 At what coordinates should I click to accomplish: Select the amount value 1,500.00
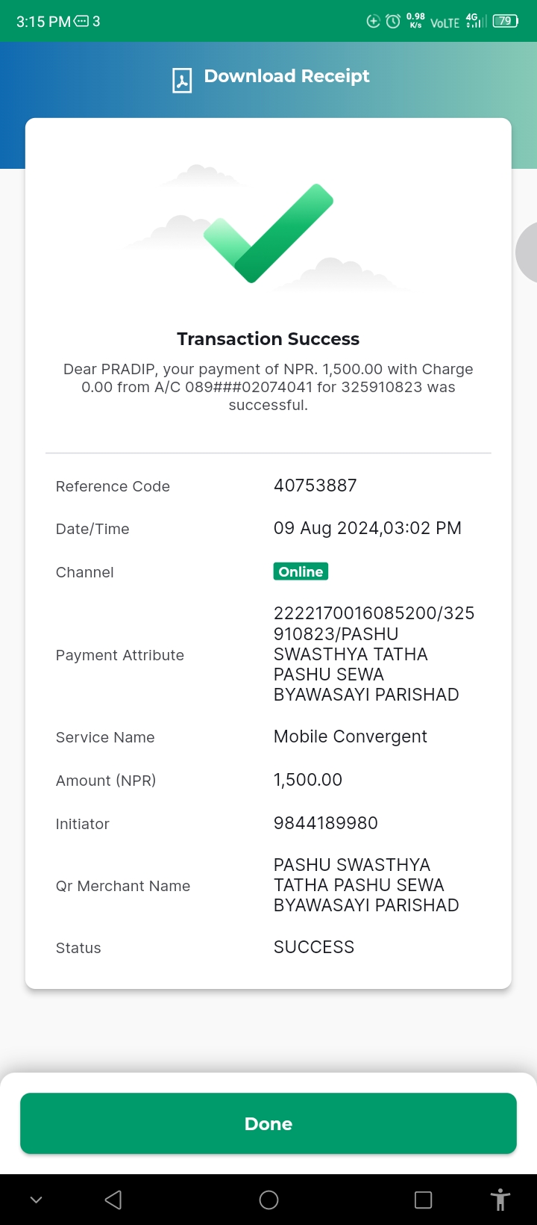point(308,780)
